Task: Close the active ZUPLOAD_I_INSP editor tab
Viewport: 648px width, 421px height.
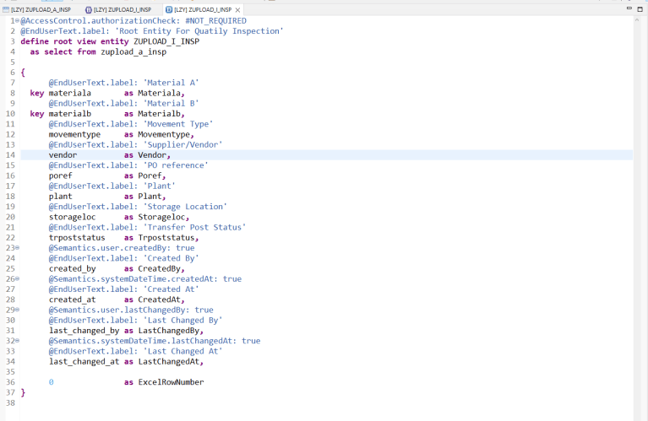Action: 238,9
